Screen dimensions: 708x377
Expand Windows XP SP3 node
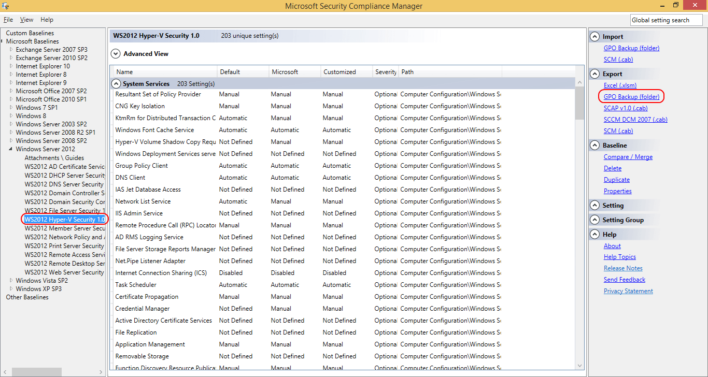pos(11,289)
